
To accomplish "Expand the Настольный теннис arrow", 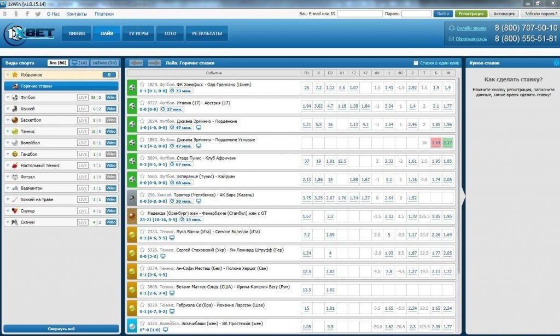I will tap(8, 166).
